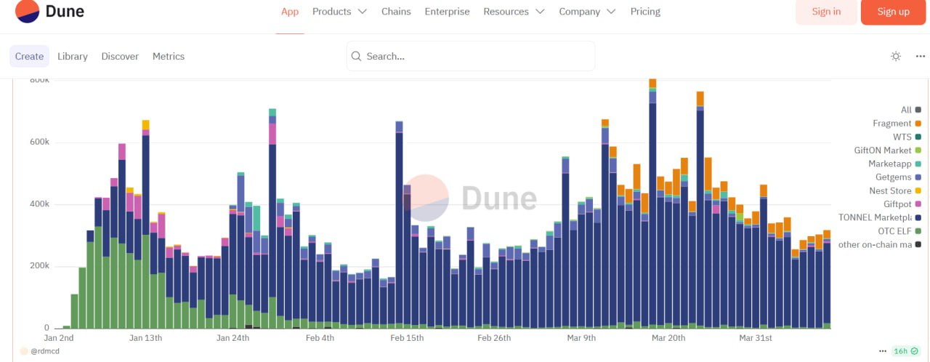Open the Enterprise page
Viewport: 930px width, 362px height.
tap(447, 12)
